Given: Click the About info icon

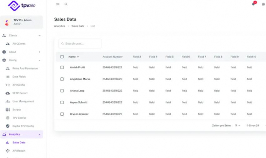Looking at the screenshot, I should (4, 52).
